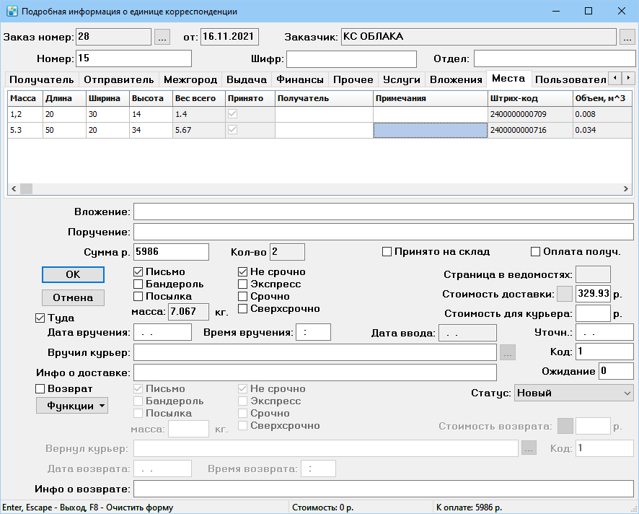The image size is (639, 514).
Task: Focus the Шифр input field
Action: [352, 58]
